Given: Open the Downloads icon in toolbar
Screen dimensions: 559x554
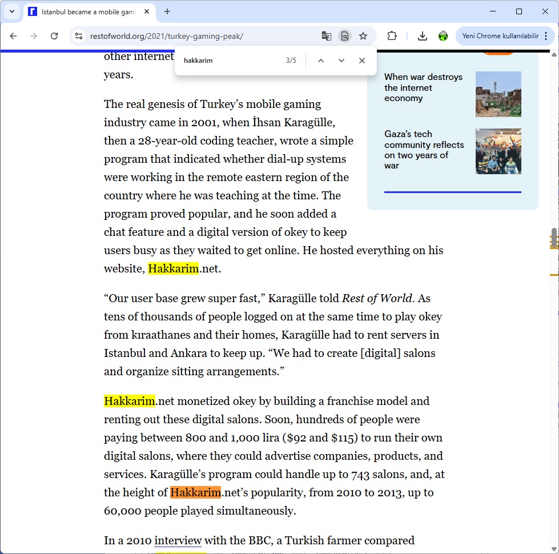Looking at the screenshot, I should [x=423, y=36].
